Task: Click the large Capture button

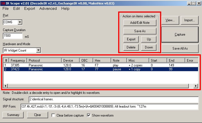Action: [x=180, y=34]
